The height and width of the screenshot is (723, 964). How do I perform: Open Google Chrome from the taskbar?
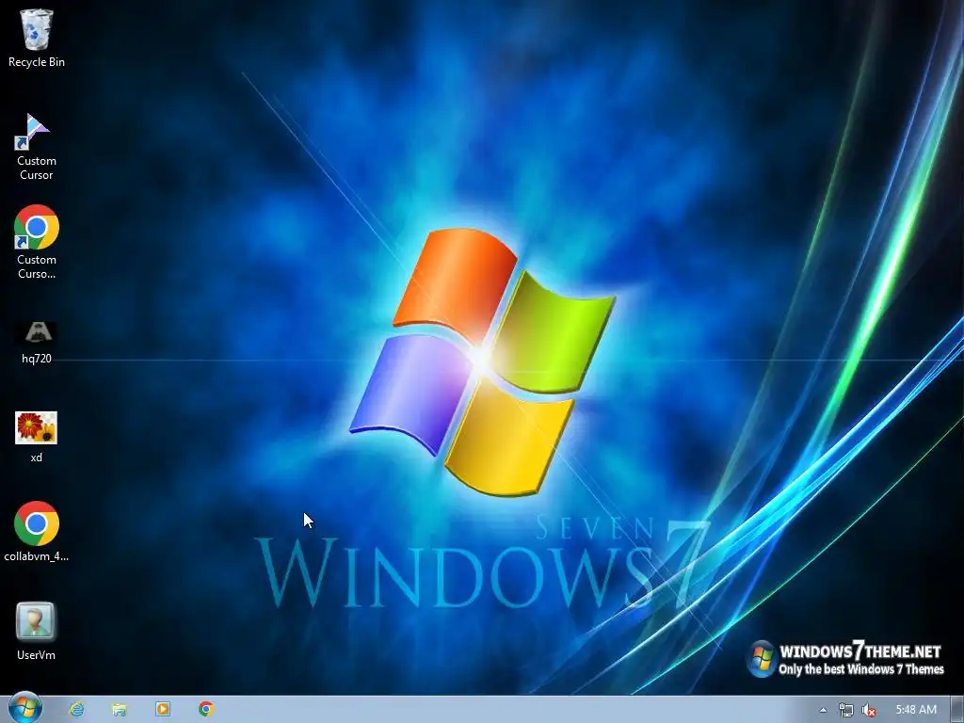(x=206, y=710)
